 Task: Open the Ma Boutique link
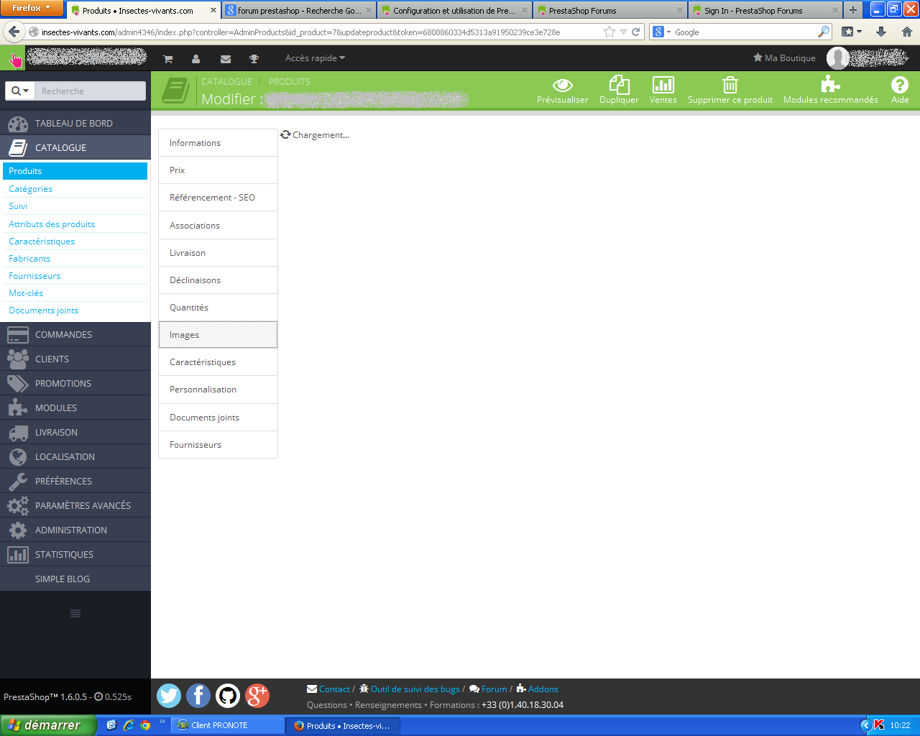784,58
